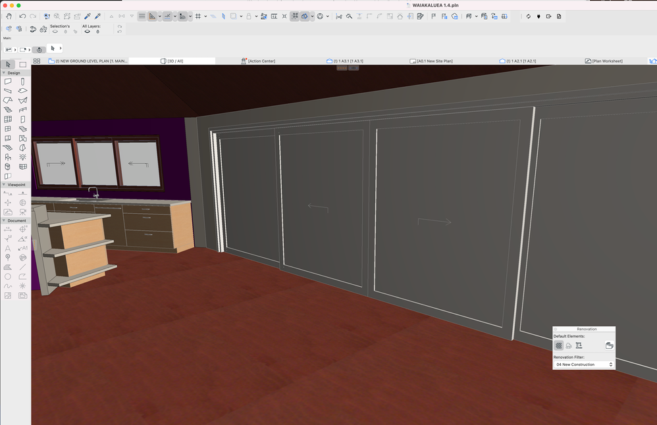Open Renovation palette settings brush button
Image resolution: width=657 pixels, height=425 pixels.
pyautogui.click(x=609, y=345)
